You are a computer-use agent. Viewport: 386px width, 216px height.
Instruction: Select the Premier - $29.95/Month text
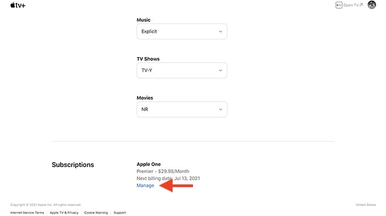(x=163, y=171)
